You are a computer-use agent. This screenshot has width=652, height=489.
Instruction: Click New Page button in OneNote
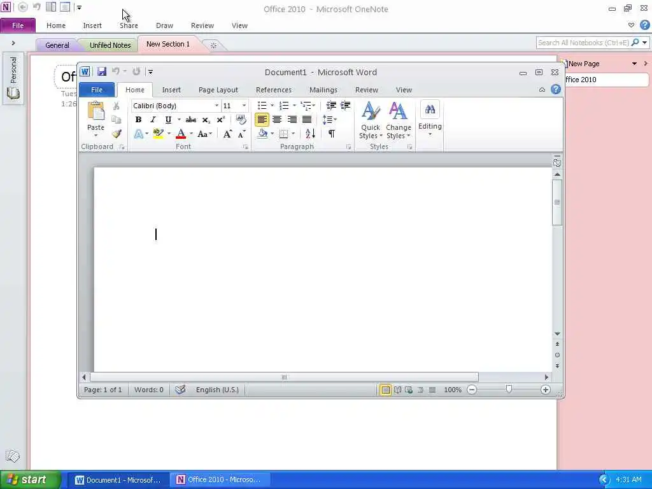click(x=581, y=64)
